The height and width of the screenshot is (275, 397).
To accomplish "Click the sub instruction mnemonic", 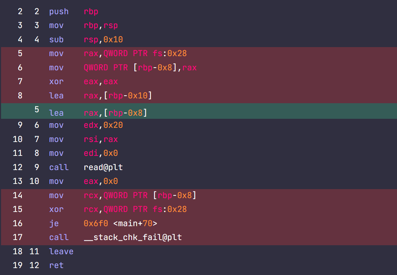I will pos(56,39).
